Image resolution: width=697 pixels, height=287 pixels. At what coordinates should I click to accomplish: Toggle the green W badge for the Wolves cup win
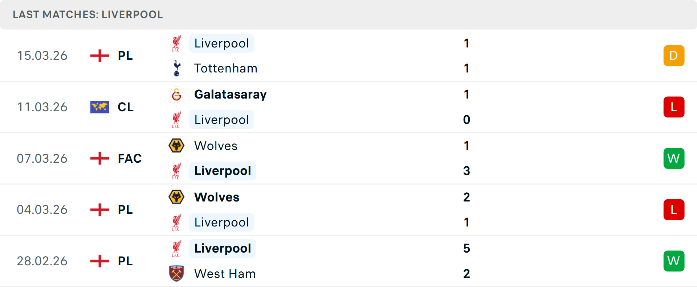click(x=674, y=158)
